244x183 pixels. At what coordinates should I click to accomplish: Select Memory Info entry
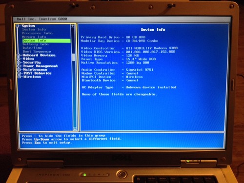point(34,37)
